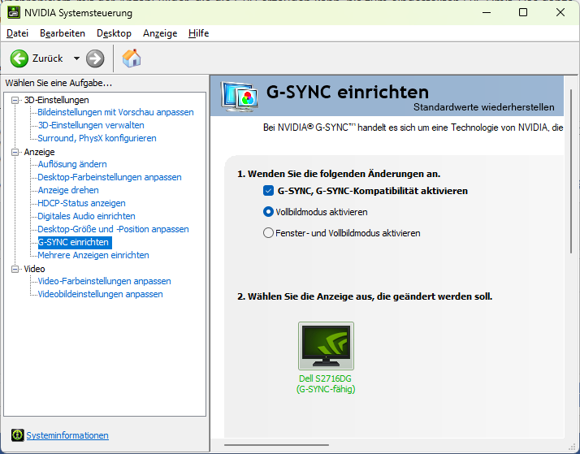Image resolution: width=580 pixels, height=454 pixels.
Task: Maximize the NVIDIA Systemsteuerung window
Action: point(523,12)
